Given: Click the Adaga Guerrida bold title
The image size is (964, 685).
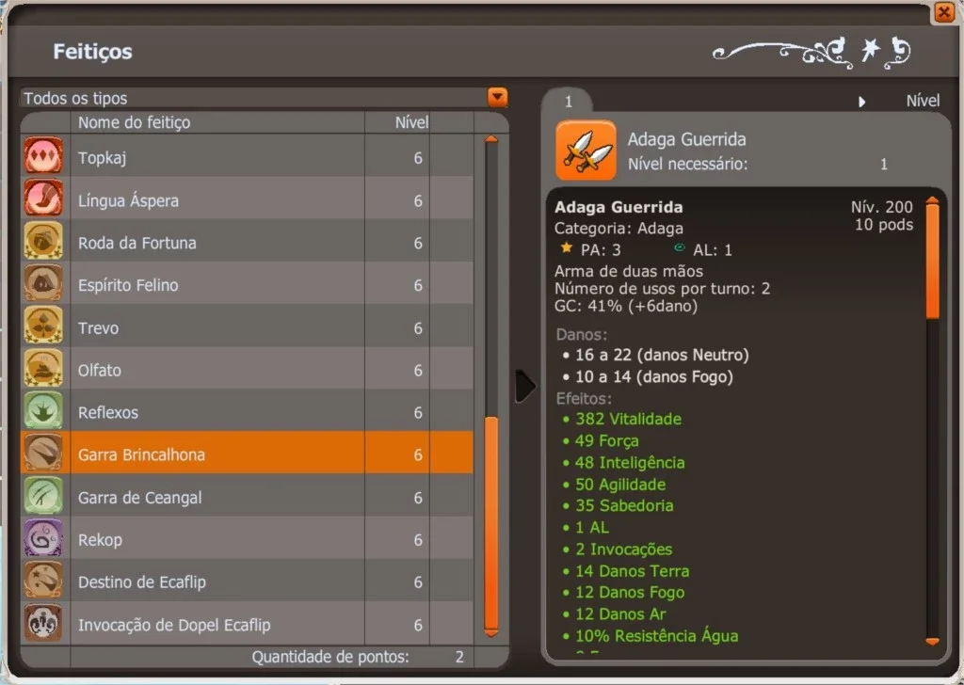Looking at the screenshot, I should click(x=619, y=207).
